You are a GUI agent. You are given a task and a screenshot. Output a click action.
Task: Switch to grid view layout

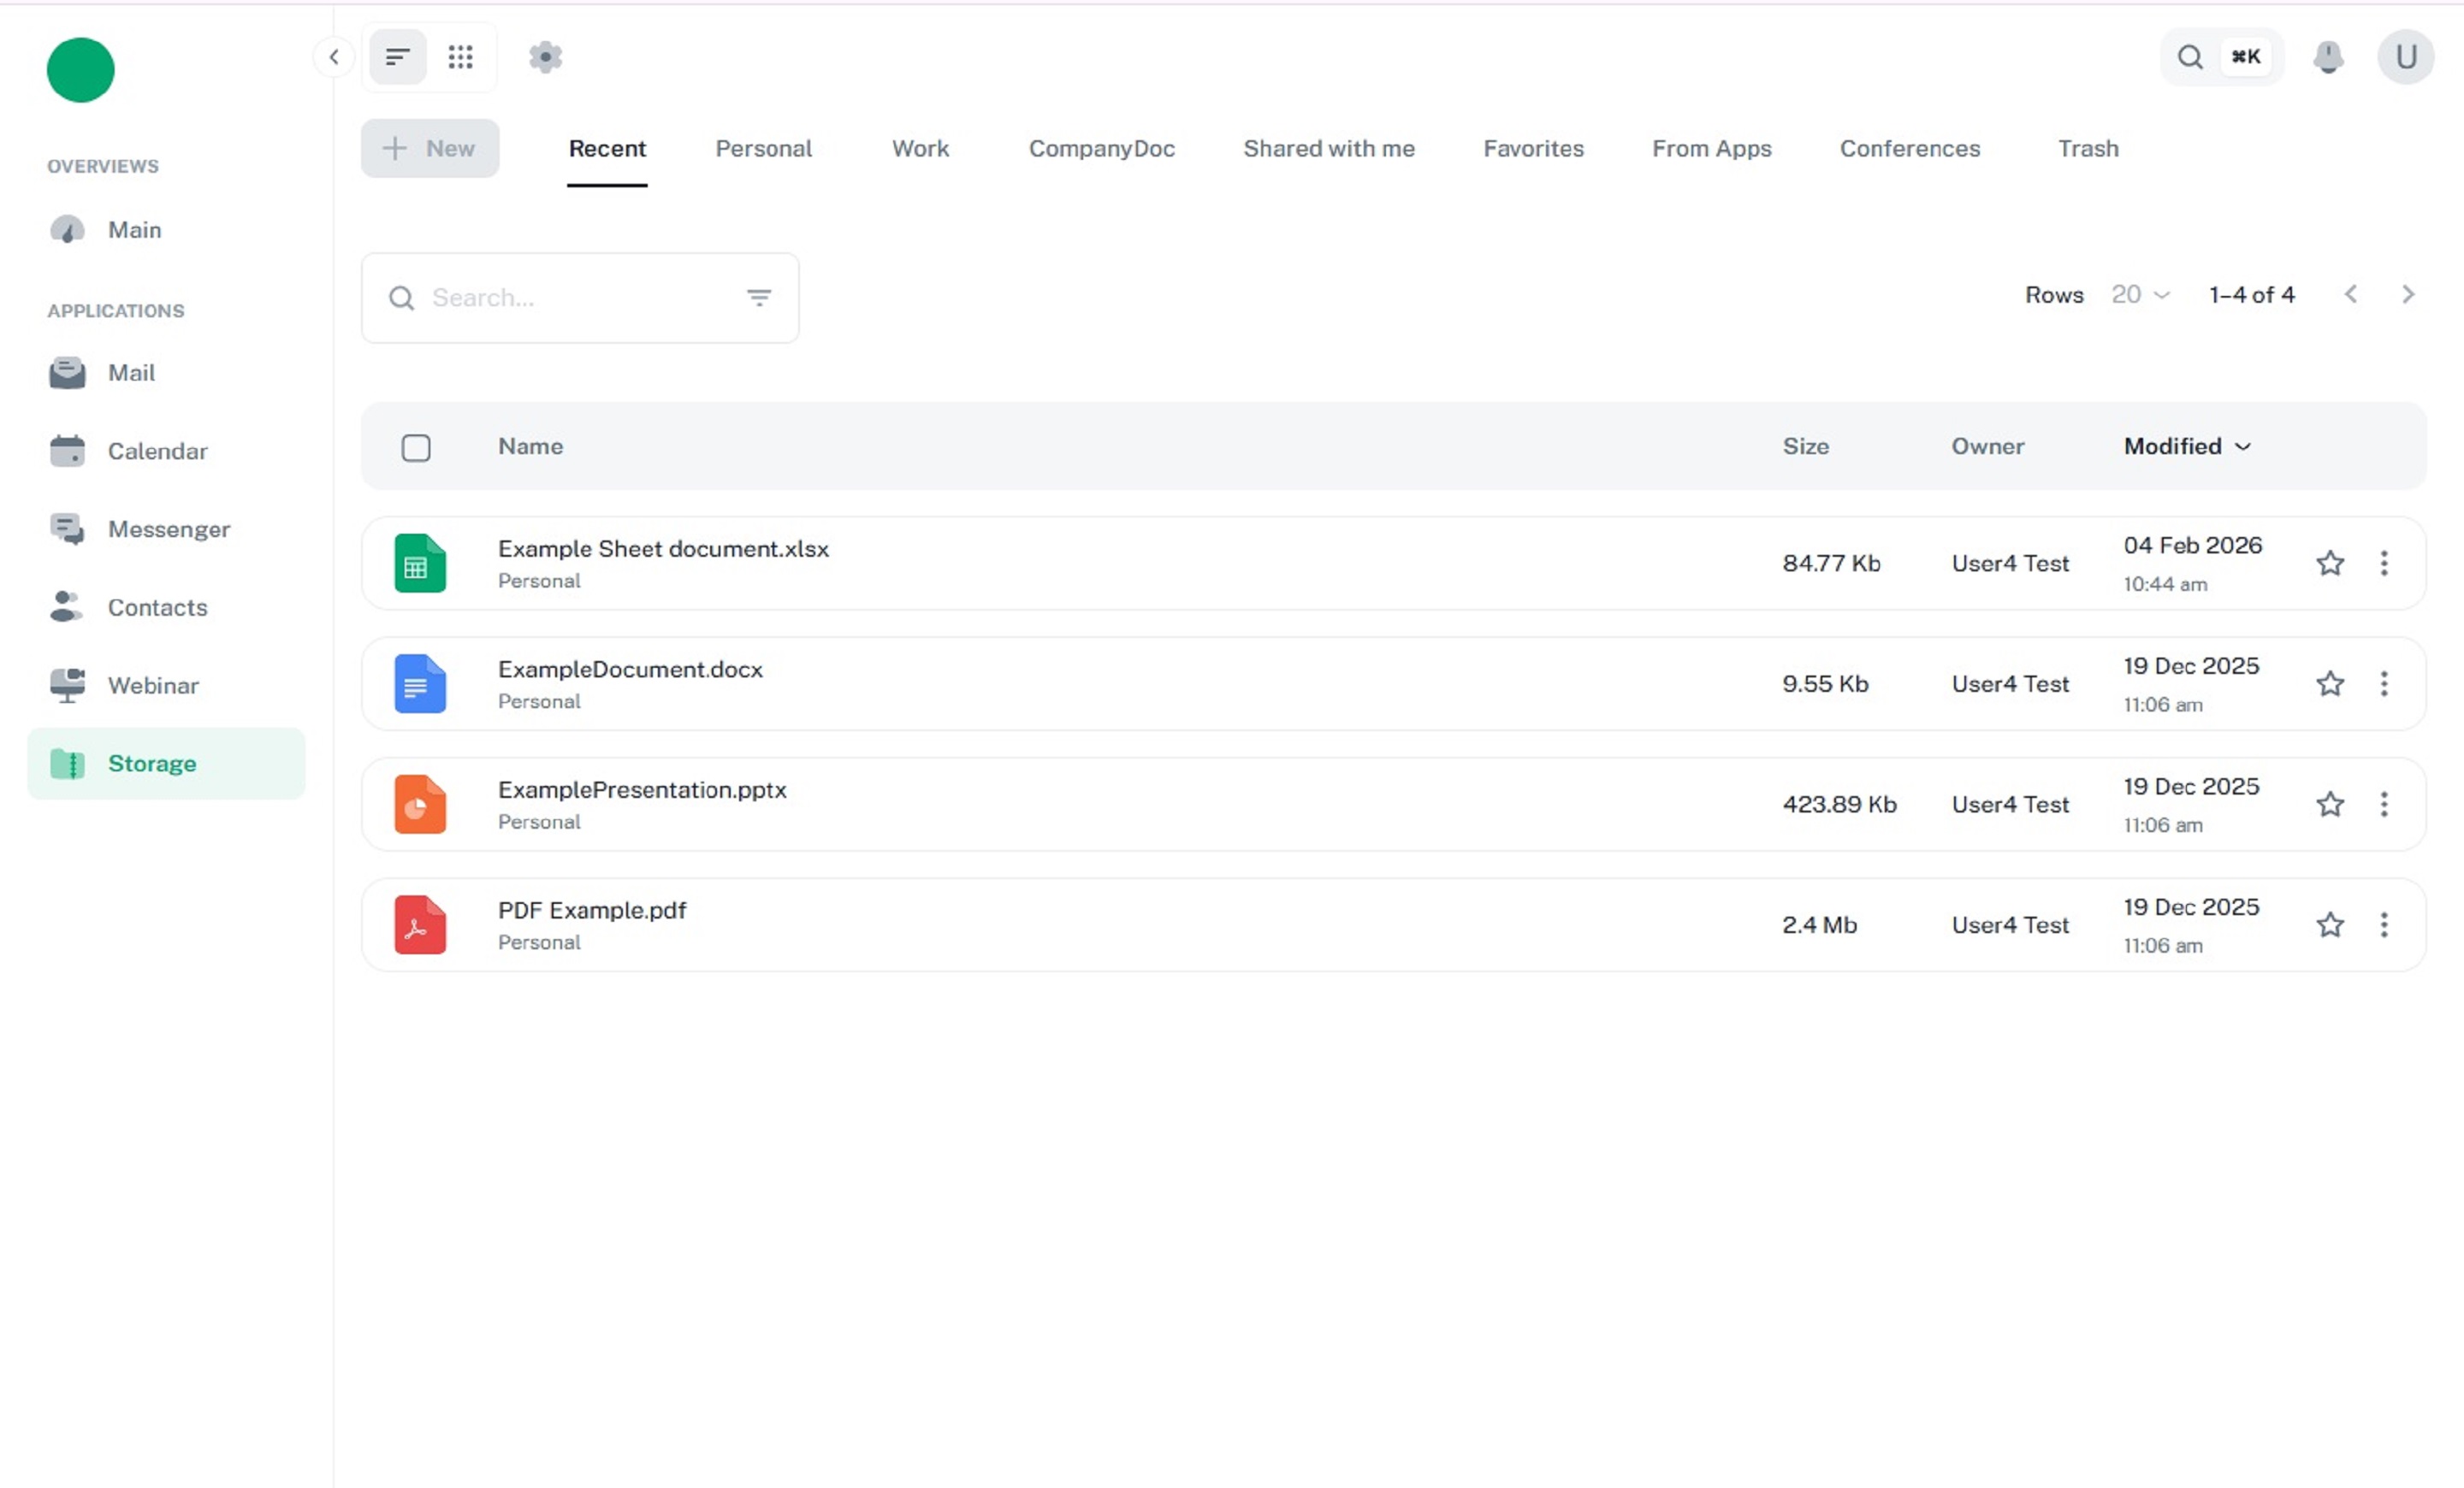pos(461,57)
